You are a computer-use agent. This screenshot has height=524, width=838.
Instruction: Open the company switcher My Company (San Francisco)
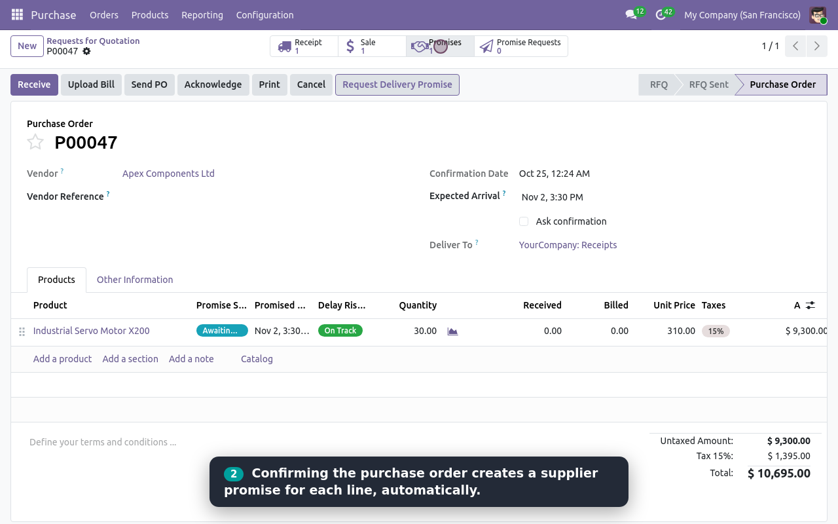tap(742, 14)
